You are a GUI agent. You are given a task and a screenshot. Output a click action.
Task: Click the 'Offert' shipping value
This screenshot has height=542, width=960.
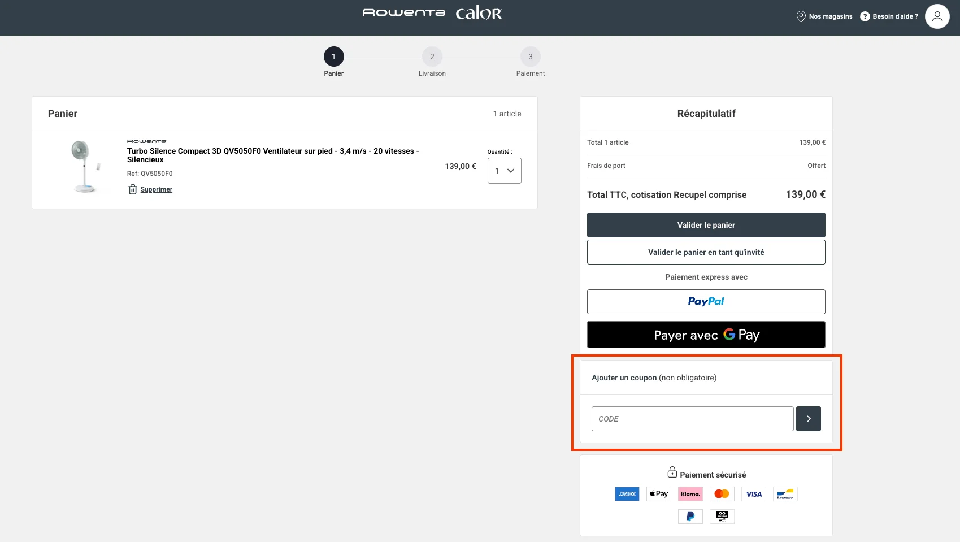816,166
